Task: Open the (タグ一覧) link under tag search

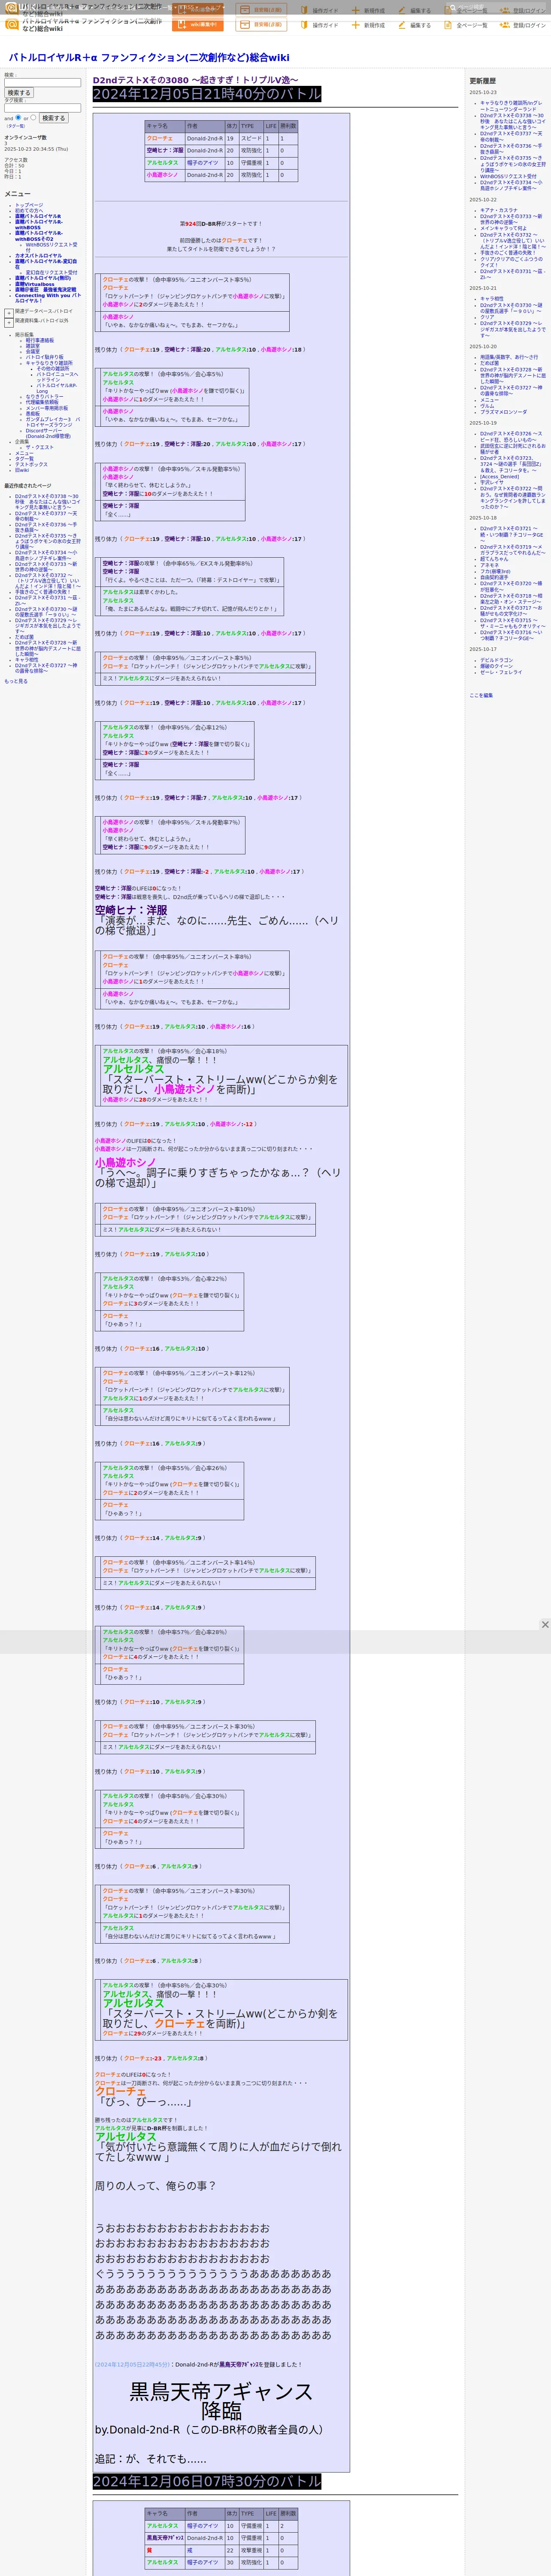Action: point(15,126)
